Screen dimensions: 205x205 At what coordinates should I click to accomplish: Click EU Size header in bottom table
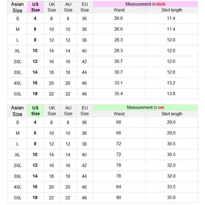(x=85, y=111)
